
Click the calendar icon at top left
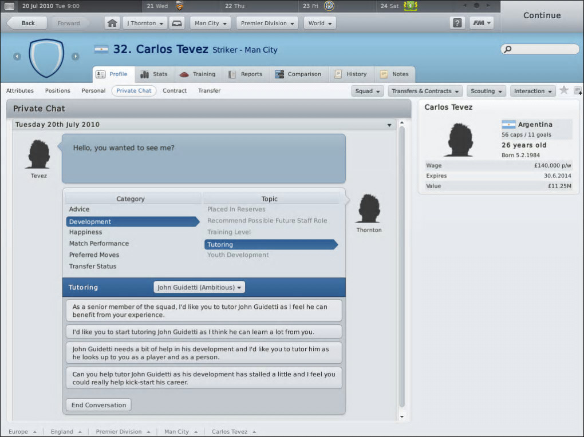(x=9, y=6)
